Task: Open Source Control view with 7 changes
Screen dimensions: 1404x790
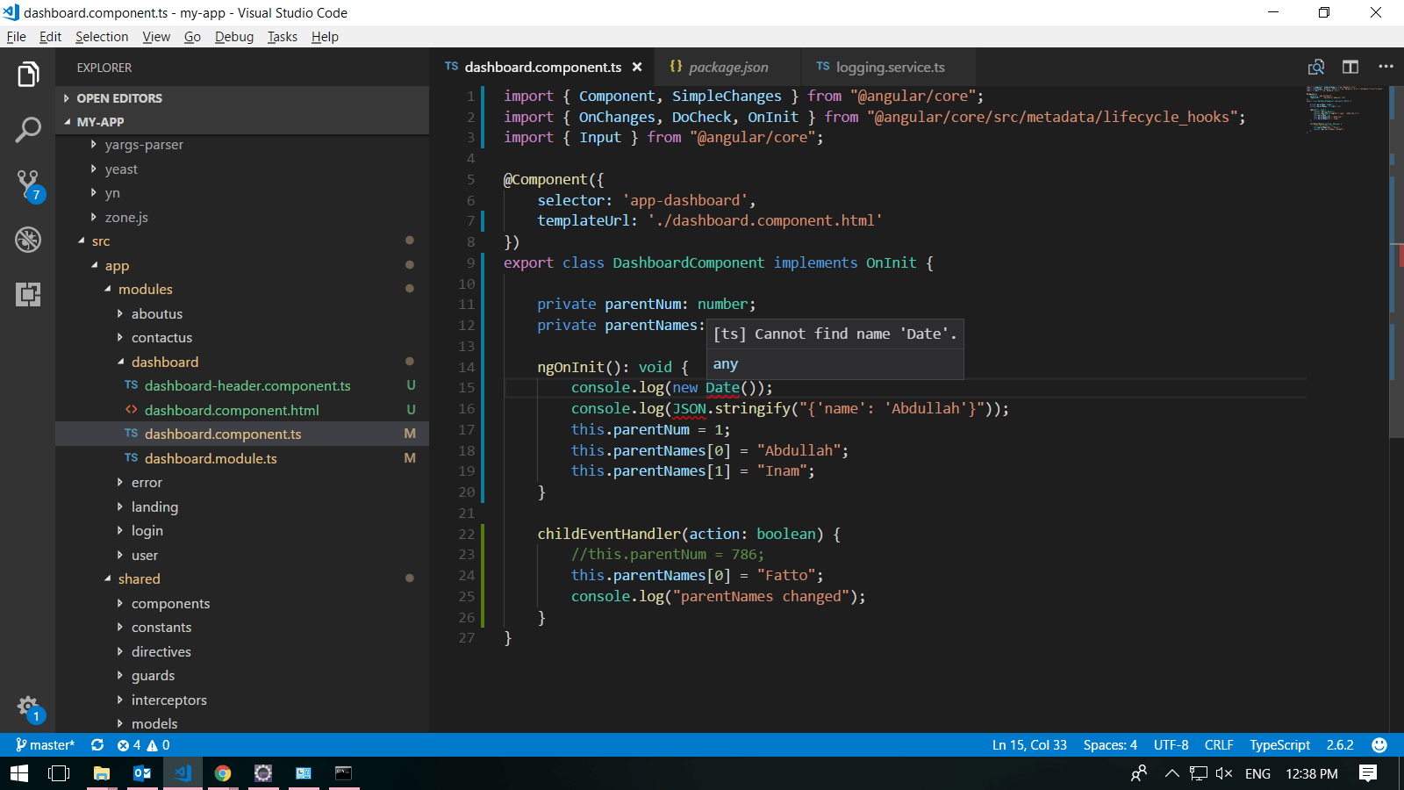Action: [28, 185]
